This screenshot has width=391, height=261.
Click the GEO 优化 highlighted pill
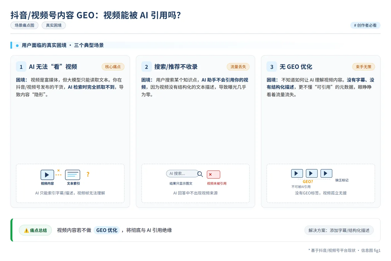click(x=107, y=230)
